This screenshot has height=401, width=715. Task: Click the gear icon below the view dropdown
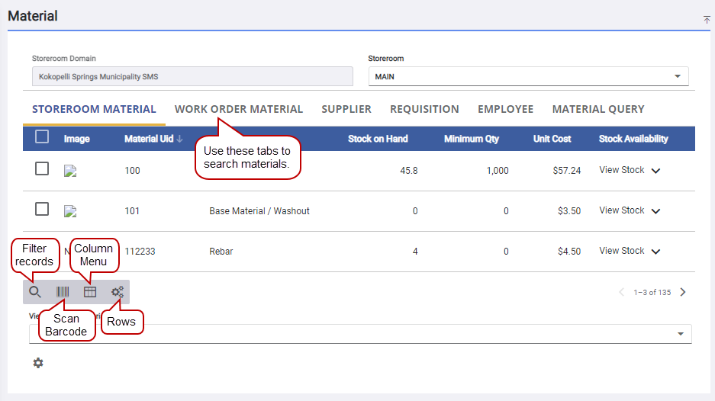[38, 363]
